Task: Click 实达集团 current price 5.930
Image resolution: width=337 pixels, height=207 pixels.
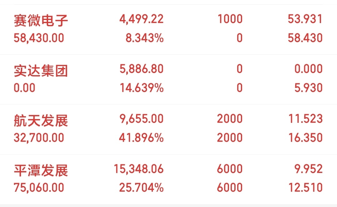Action: 308,88
